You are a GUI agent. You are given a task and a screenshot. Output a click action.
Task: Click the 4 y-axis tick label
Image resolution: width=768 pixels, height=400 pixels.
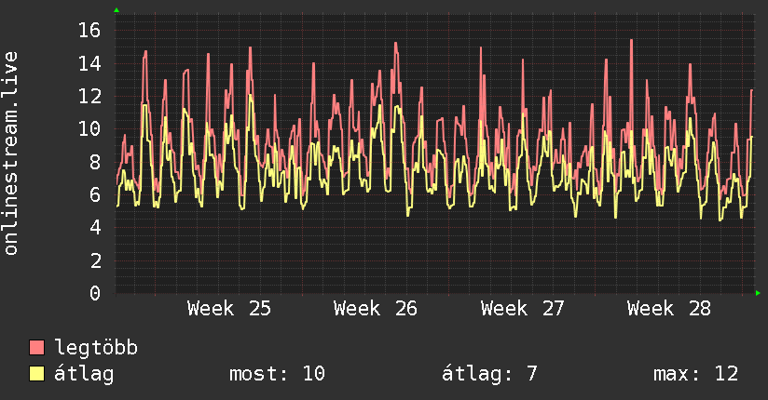tap(95, 227)
